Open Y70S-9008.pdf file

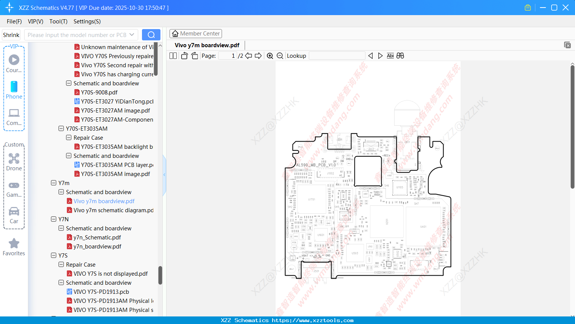(99, 92)
